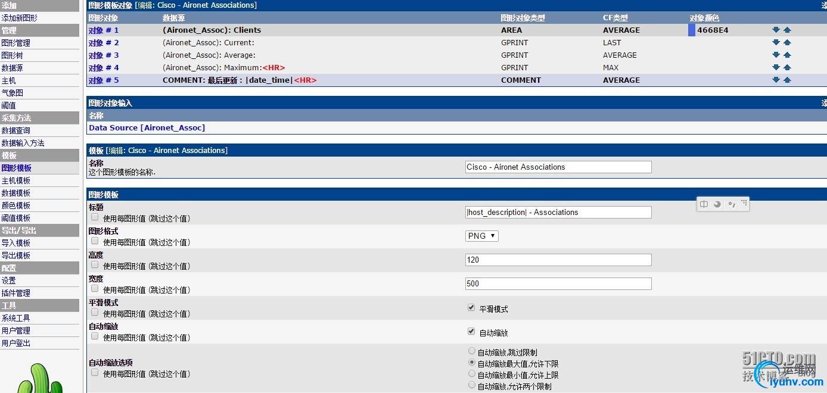The height and width of the screenshot is (393, 827).
Task: Toggle per-graph value checkbox for 图形格式
Action: 95,241
